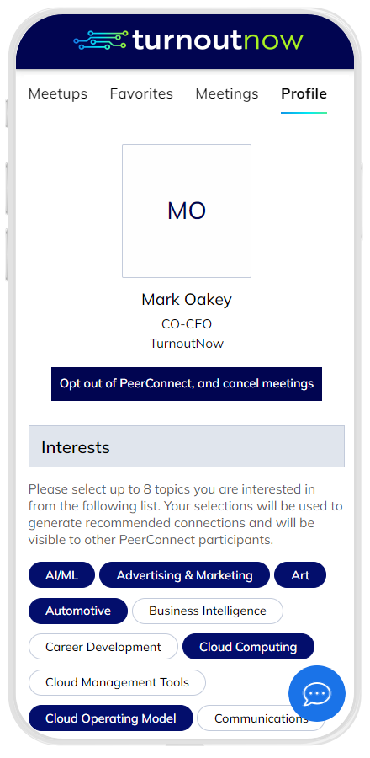Click the Interests section header
370x758 pixels.
tap(187, 446)
